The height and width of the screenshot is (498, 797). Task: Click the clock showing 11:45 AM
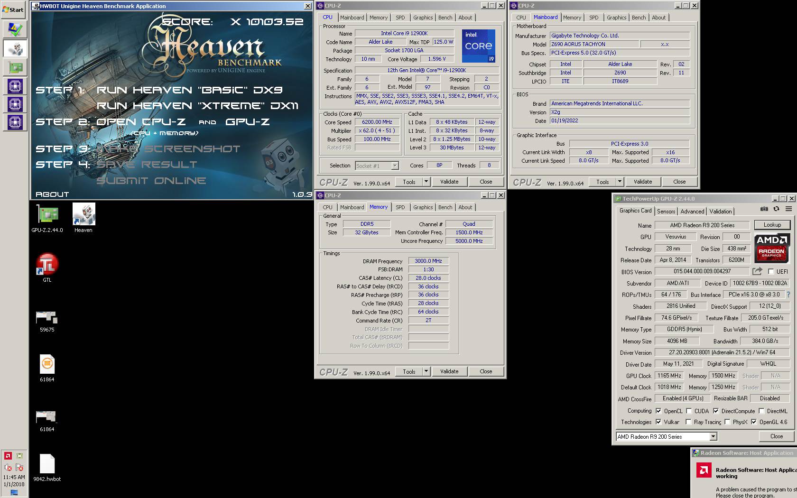tap(14, 477)
